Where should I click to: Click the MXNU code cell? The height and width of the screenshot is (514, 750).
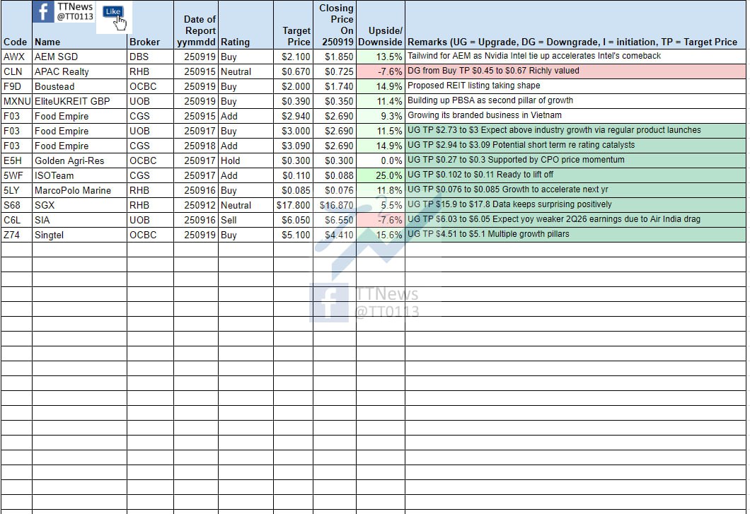(x=17, y=101)
